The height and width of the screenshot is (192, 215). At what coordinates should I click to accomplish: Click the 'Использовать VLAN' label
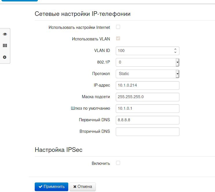[91, 39]
